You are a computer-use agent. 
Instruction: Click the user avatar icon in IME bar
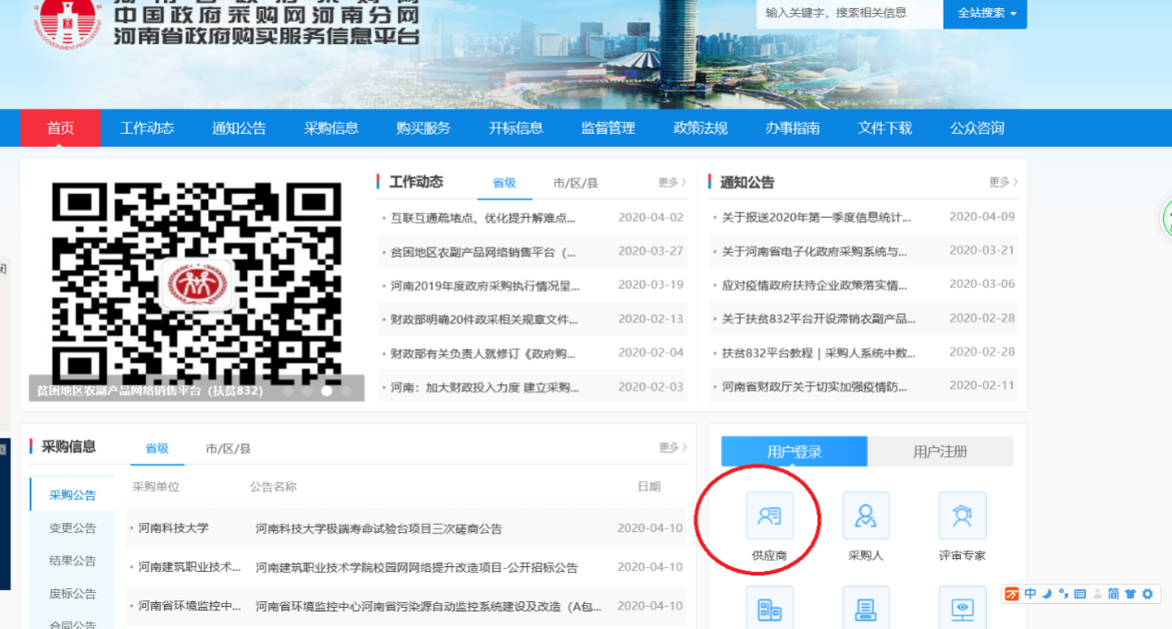tap(1097, 594)
